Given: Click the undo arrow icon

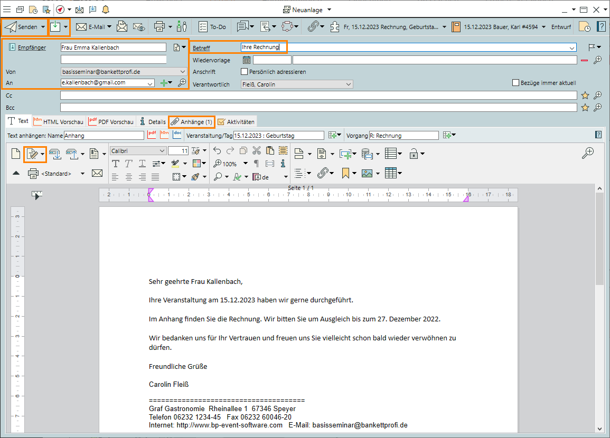Looking at the screenshot, I should click(x=217, y=150).
